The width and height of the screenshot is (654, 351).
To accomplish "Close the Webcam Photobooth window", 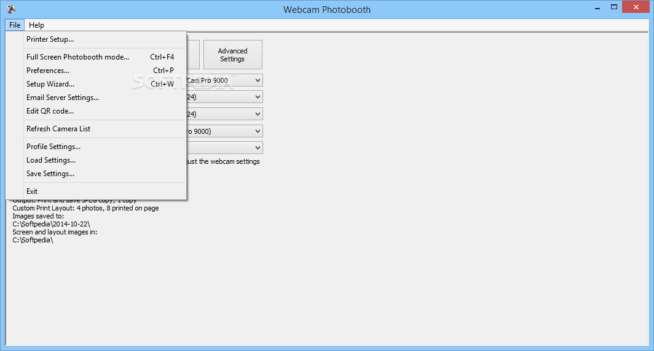I will (636, 7).
